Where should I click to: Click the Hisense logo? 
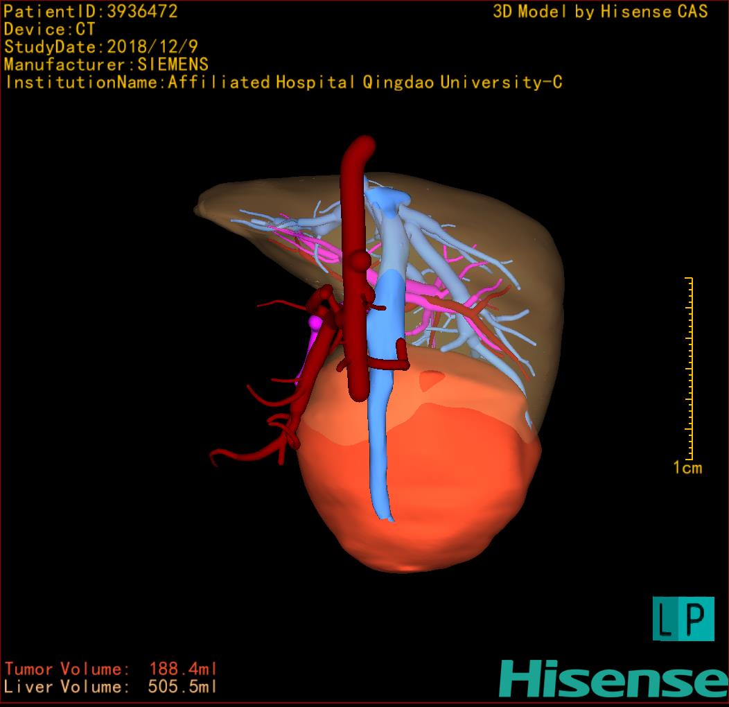(614, 679)
